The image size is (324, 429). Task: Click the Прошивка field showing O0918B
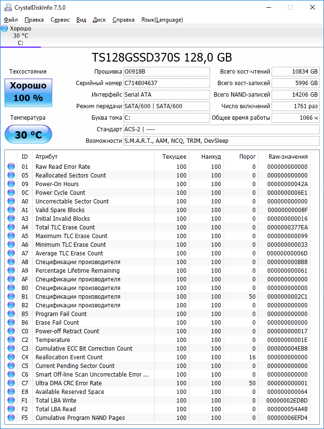[166, 72]
